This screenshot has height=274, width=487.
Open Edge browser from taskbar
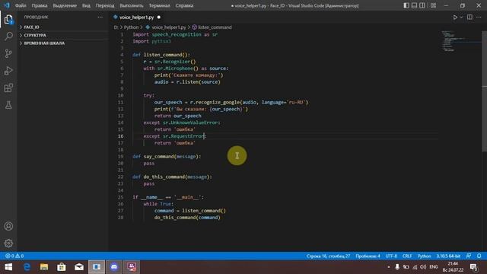point(27,267)
